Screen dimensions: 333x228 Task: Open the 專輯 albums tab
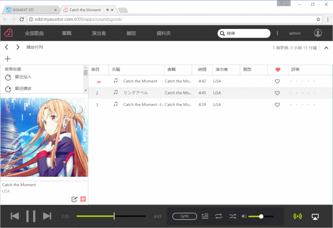[x=67, y=33]
